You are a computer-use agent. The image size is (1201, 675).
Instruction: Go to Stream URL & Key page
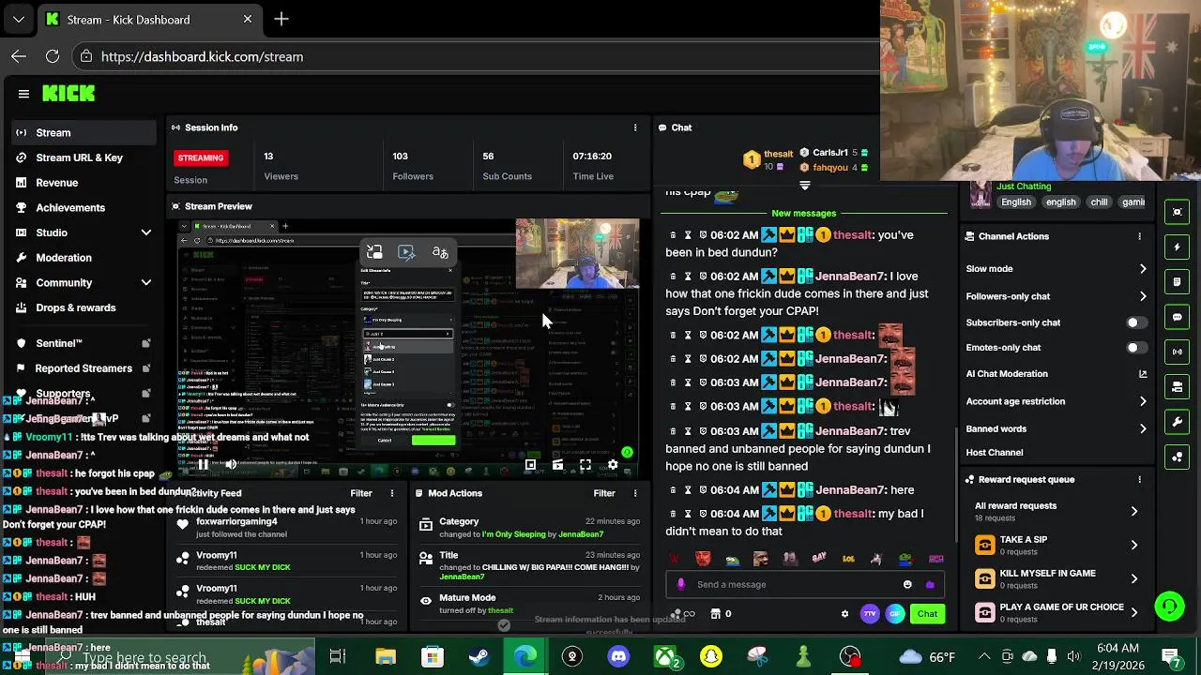84,157
